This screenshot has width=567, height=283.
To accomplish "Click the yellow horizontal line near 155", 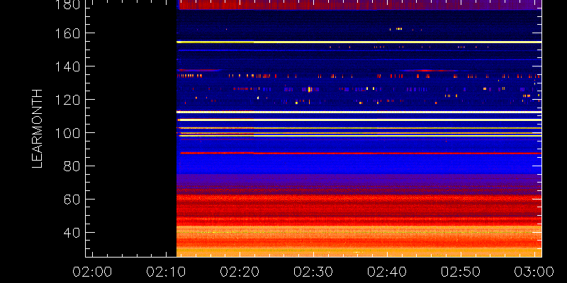I will (359, 42).
